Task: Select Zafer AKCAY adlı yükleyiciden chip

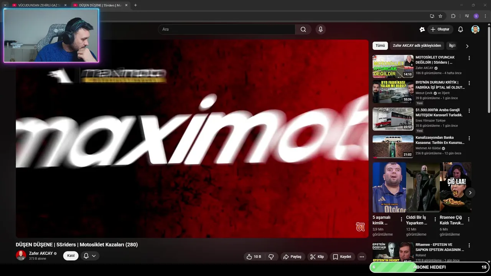Action: 417,46
